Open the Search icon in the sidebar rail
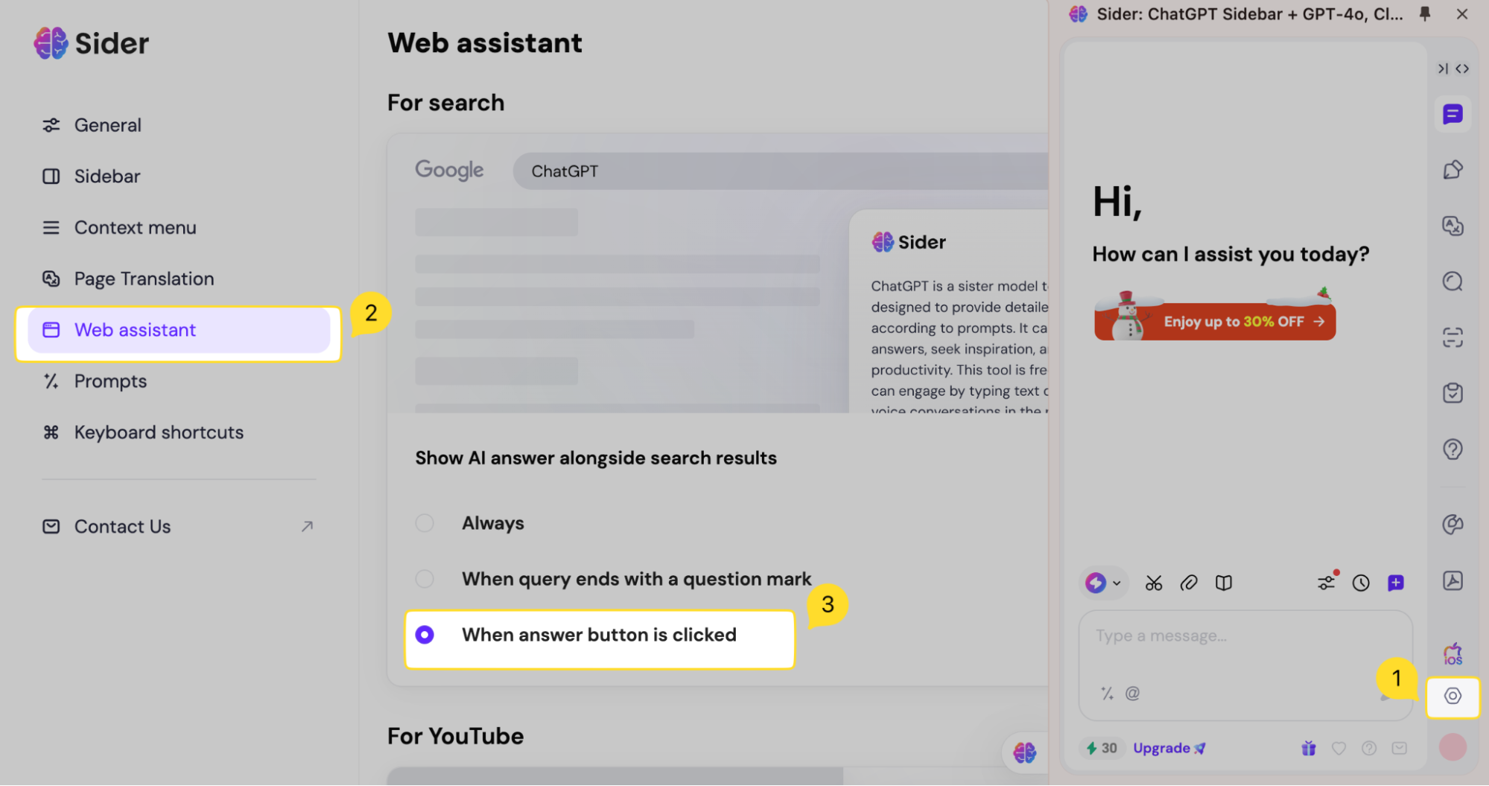Screen dimensions: 1489x786 coord(1453,282)
